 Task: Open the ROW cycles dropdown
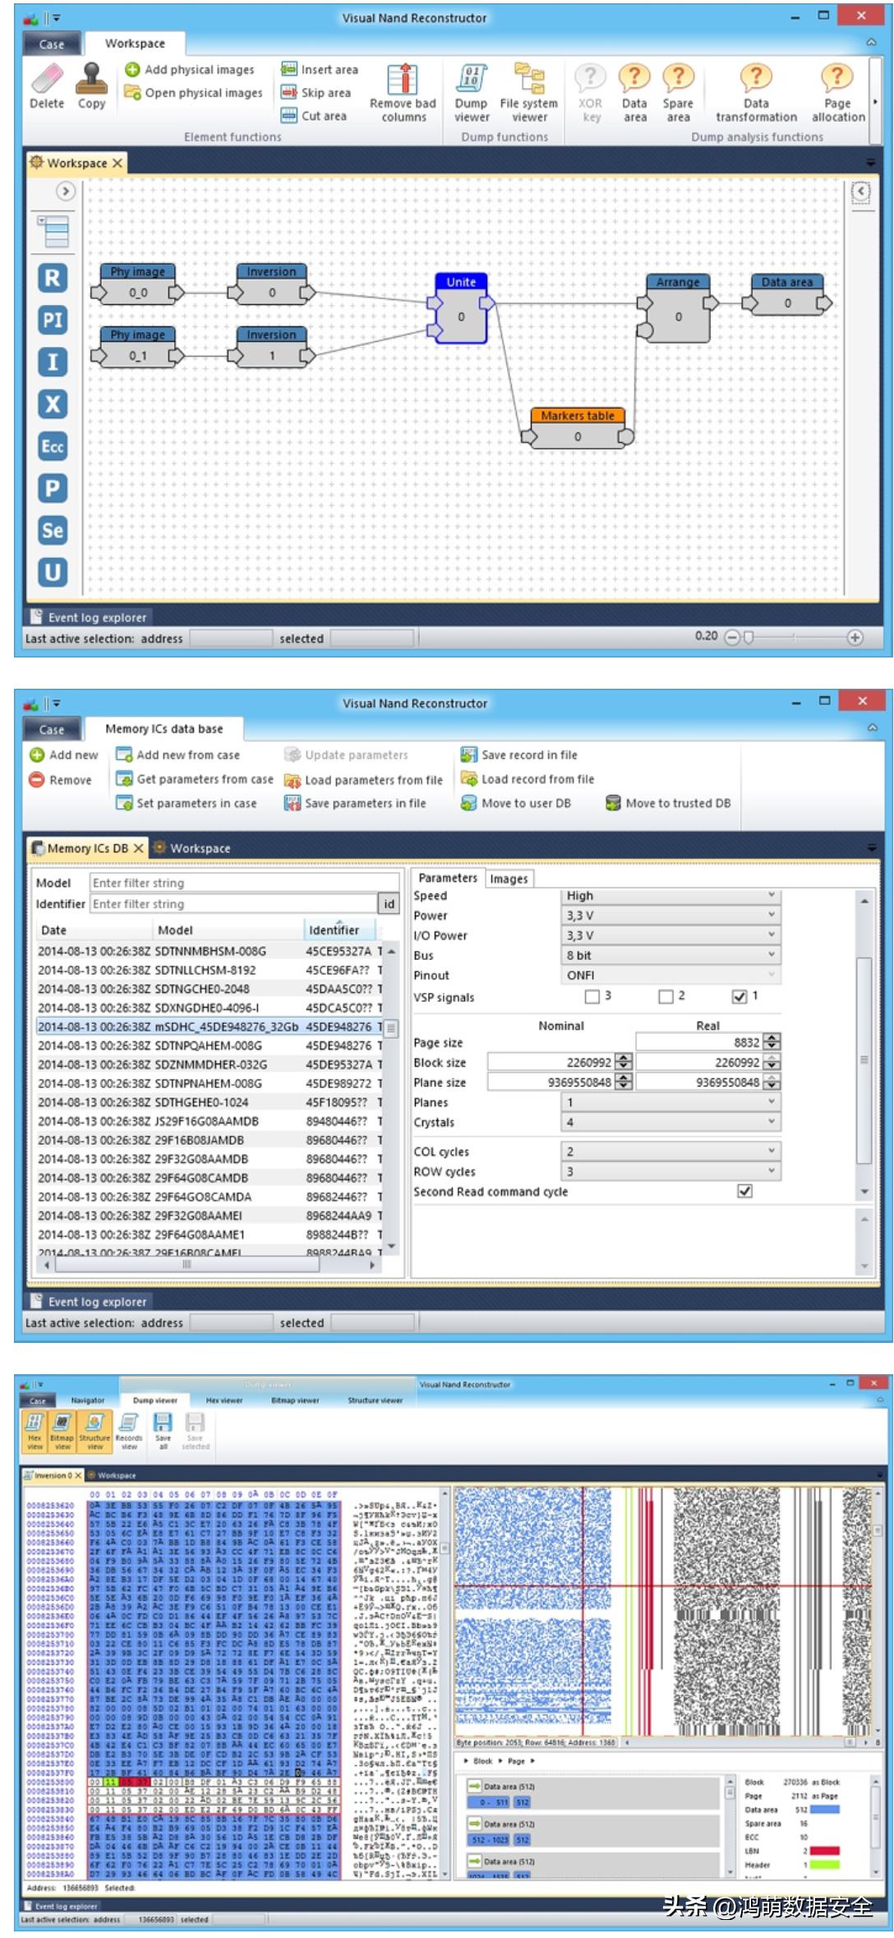tap(670, 1171)
